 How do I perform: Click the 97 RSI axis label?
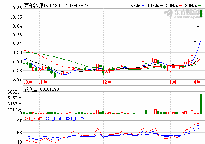(x=20, y=121)
